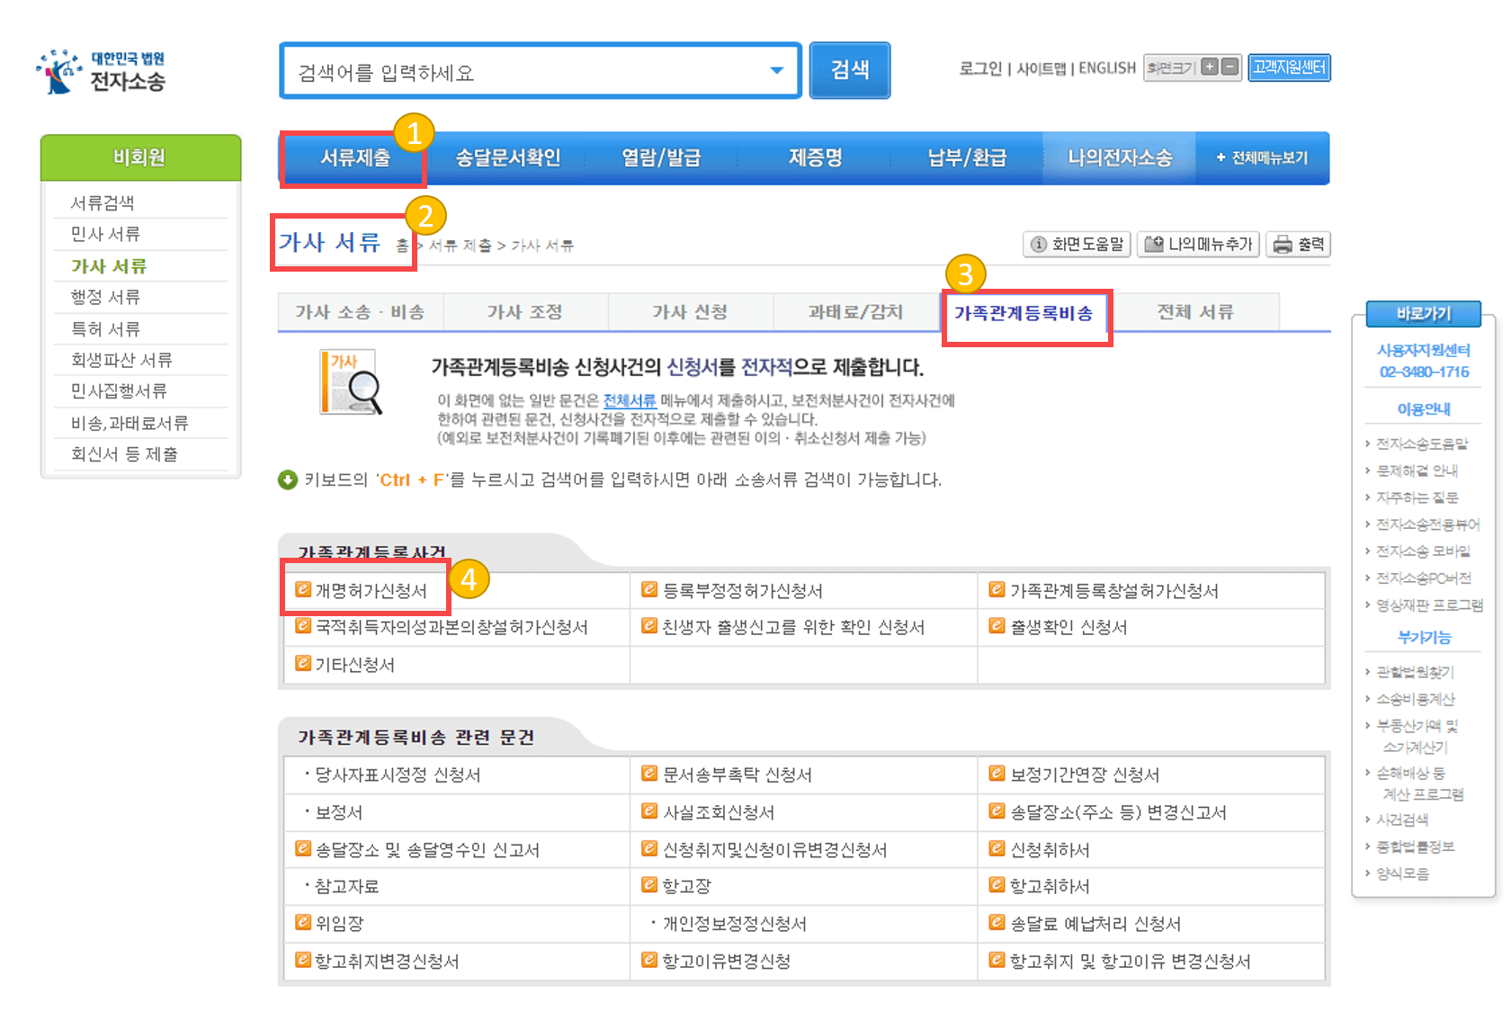Switch to the 가족관계등록비송 tab

(1026, 312)
